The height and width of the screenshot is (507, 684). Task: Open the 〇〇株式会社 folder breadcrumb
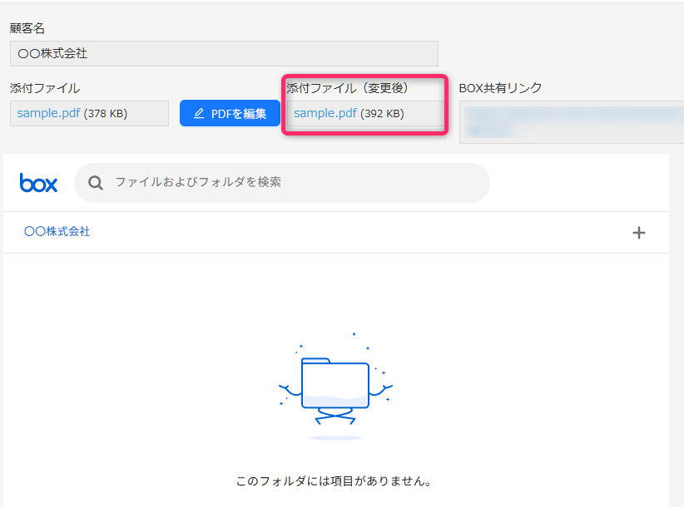(57, 232)
